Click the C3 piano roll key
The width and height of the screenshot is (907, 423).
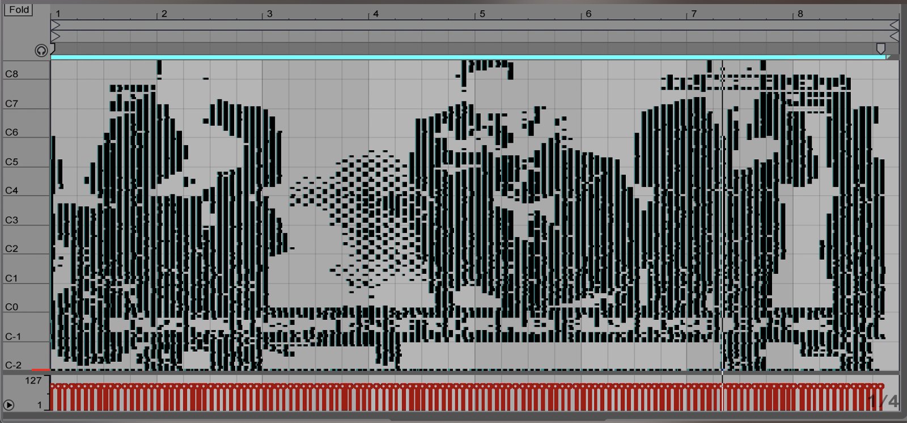[11, 220]
